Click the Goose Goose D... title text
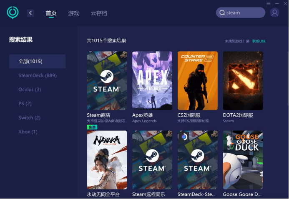 pyautogui.click(x=242, y=194)
